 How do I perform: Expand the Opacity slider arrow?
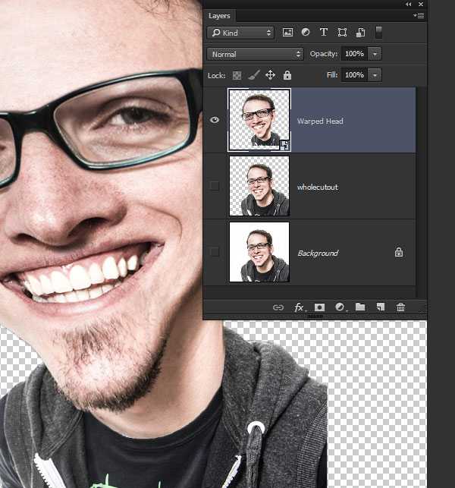click(x=375, y=54)
